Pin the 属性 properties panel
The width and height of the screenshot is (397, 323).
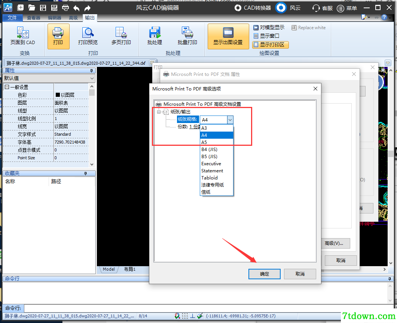pyautogui.click(x=91, y=71)
